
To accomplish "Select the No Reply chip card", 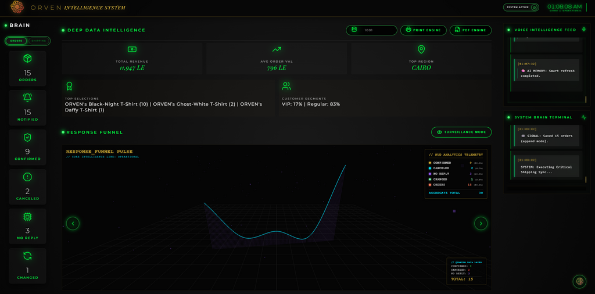I will [x=27, y=226].
